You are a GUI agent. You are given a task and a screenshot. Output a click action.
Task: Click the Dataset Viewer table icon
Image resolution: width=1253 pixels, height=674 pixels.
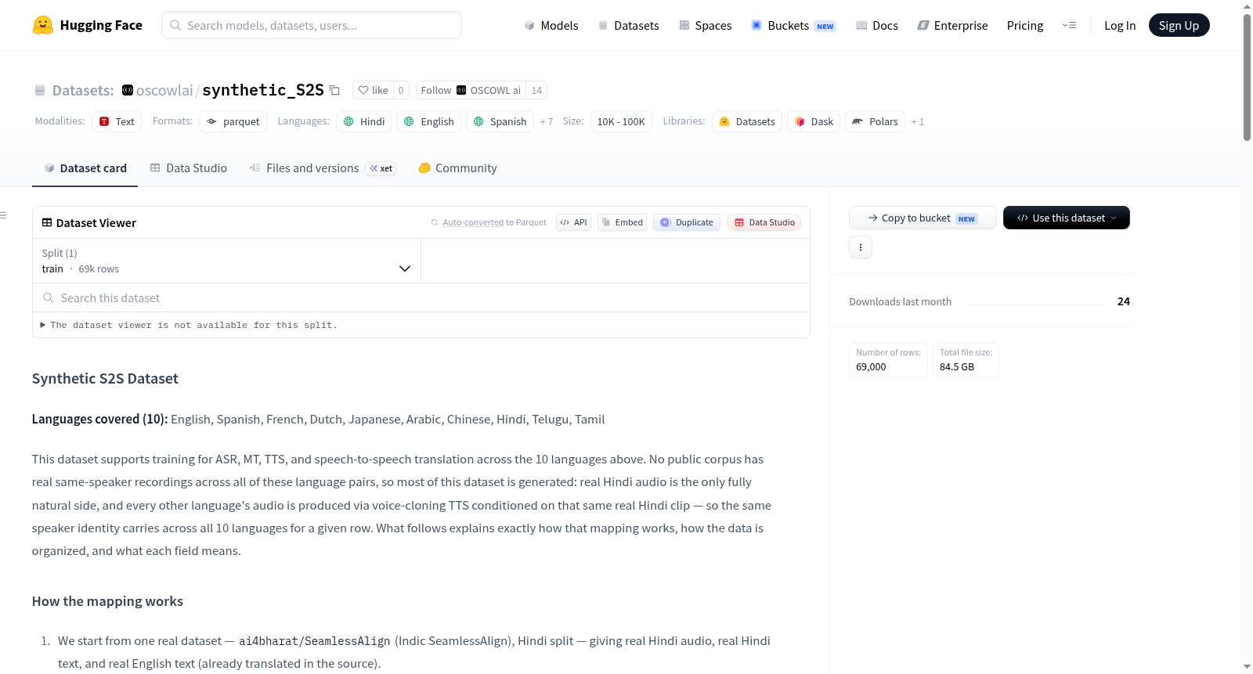47,222
